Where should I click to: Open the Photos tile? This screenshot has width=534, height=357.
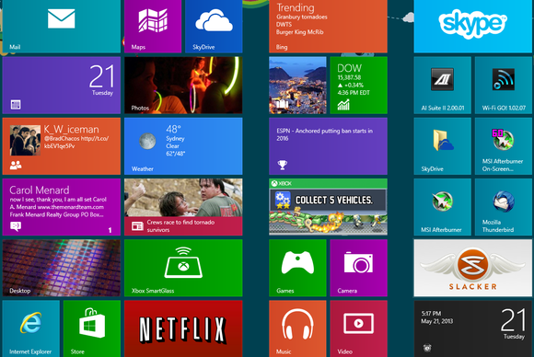click(183, 85)
